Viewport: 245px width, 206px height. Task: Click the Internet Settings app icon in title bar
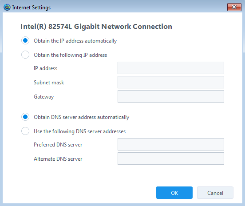click(7, 8)
